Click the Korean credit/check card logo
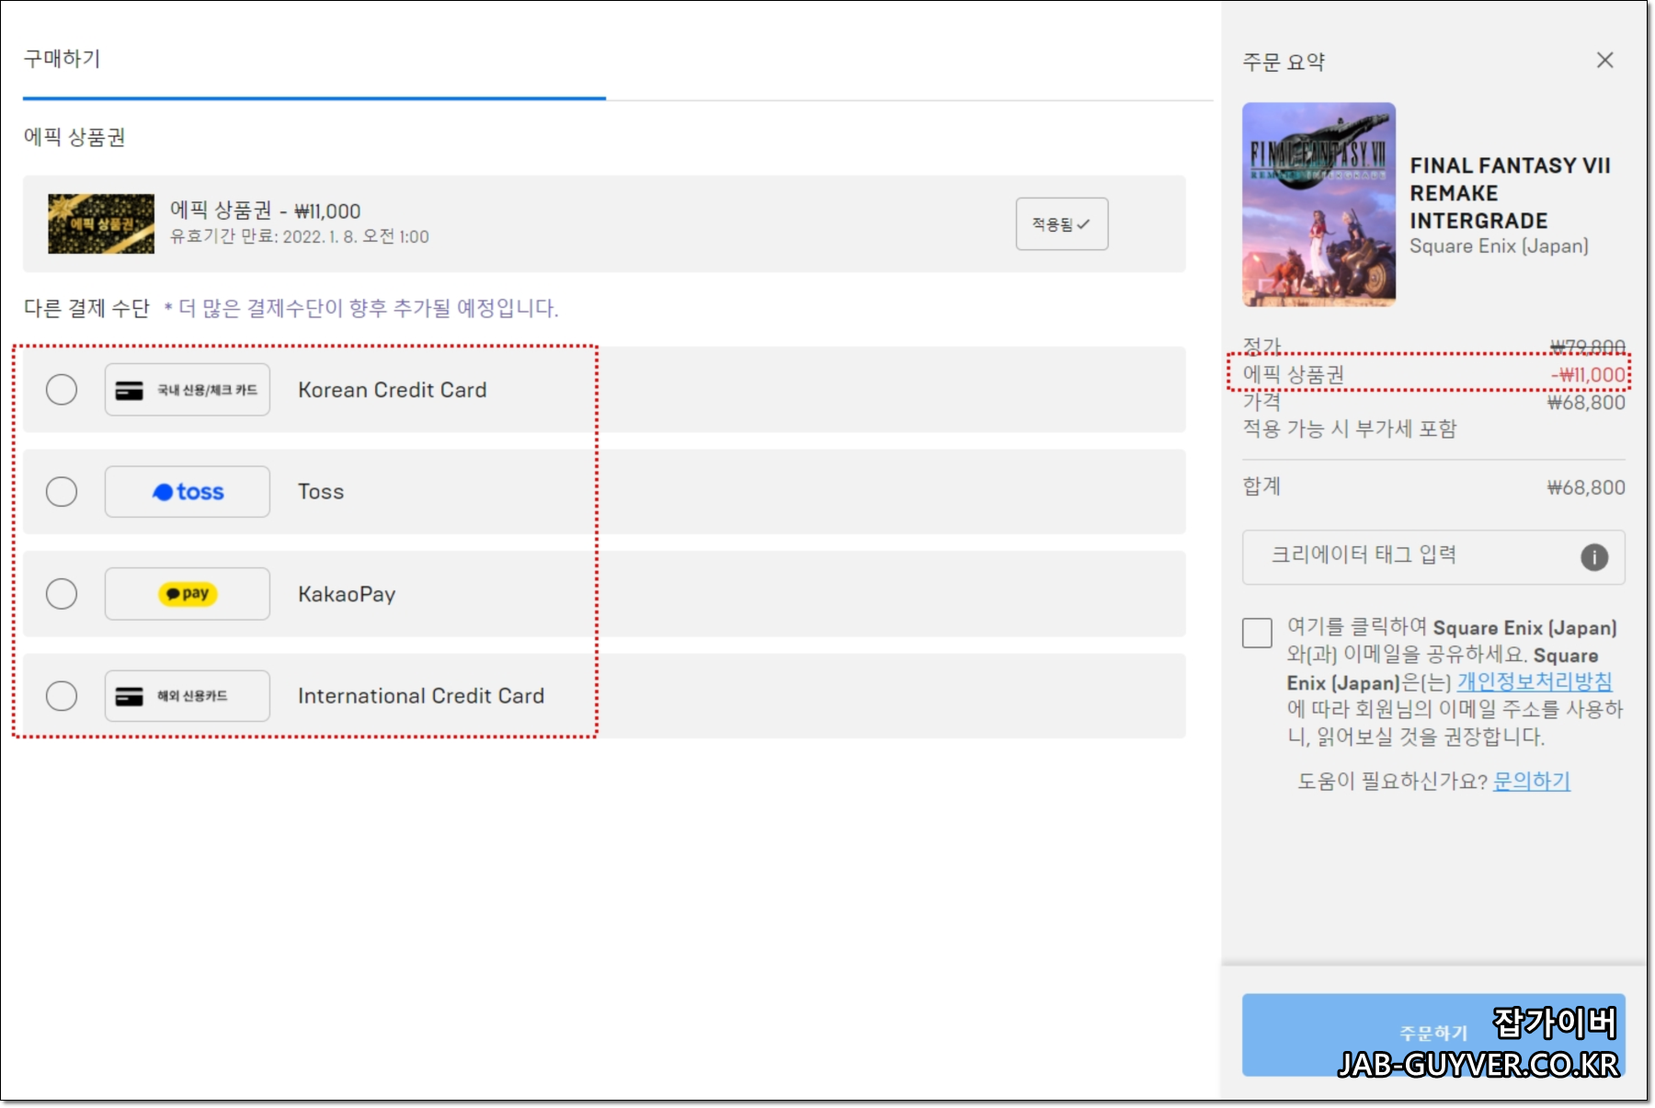 188,390
